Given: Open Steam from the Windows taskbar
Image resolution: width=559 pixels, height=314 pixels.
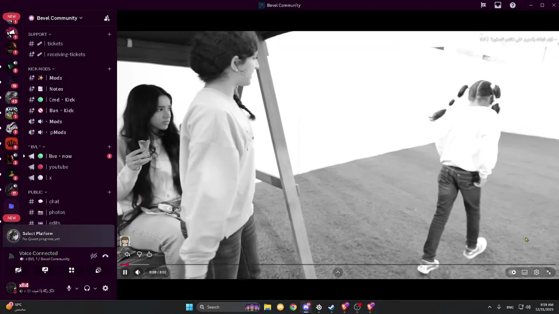Looking at the screenshot, I should click(331, 307).
